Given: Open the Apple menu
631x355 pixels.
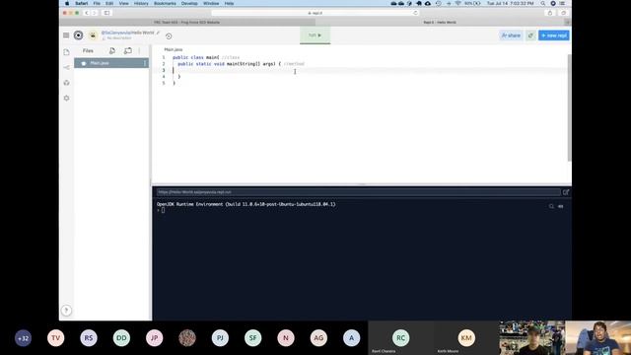Looking at the screenshot, I should 67,3.
